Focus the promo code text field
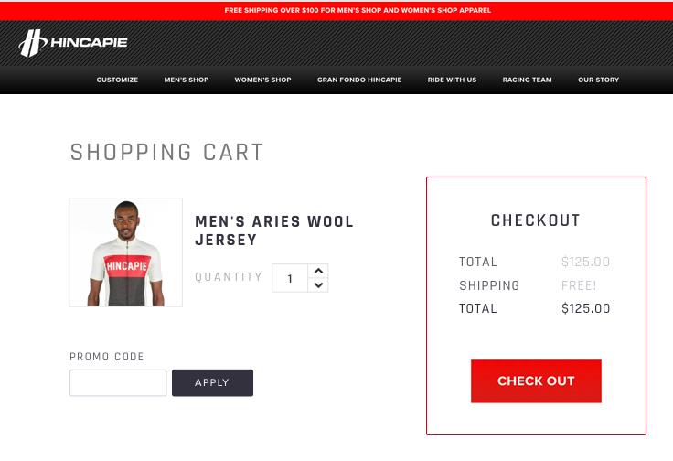 click(118, 382)
